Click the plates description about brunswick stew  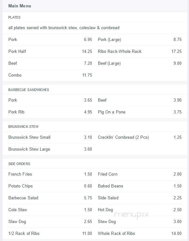pos(64,28)
